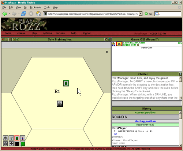Select the capitol building icon in palette

[x=5, y=138]
